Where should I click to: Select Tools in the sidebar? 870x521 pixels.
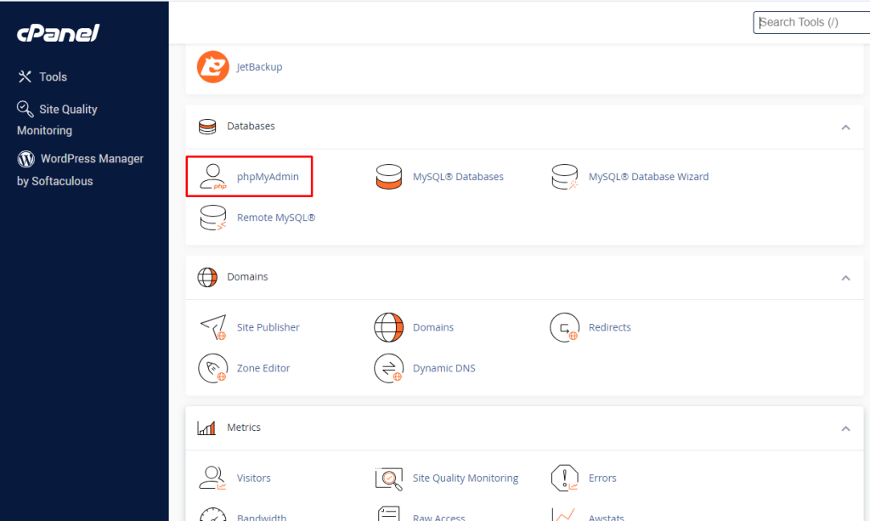(x=53, y=76)
